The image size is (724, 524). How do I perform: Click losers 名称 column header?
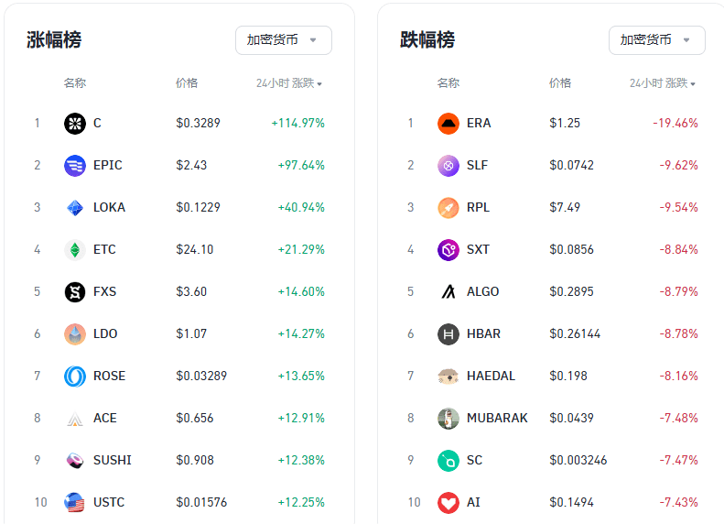click(x=448, y=83)
